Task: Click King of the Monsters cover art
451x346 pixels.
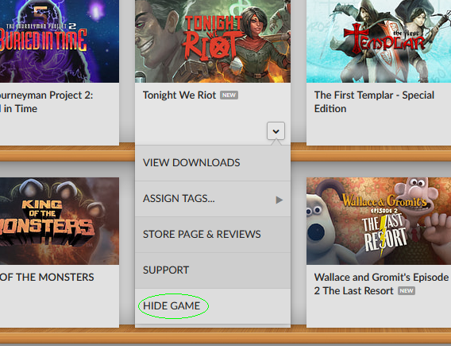Action: point(60,221)
